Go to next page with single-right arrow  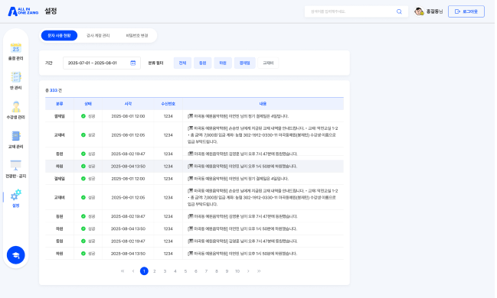click(x=248, y=271)
